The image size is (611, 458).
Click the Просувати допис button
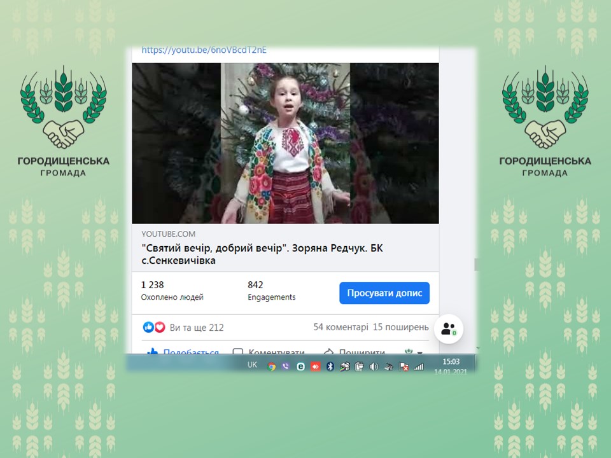pyautogui.click(x=384, y=293)
